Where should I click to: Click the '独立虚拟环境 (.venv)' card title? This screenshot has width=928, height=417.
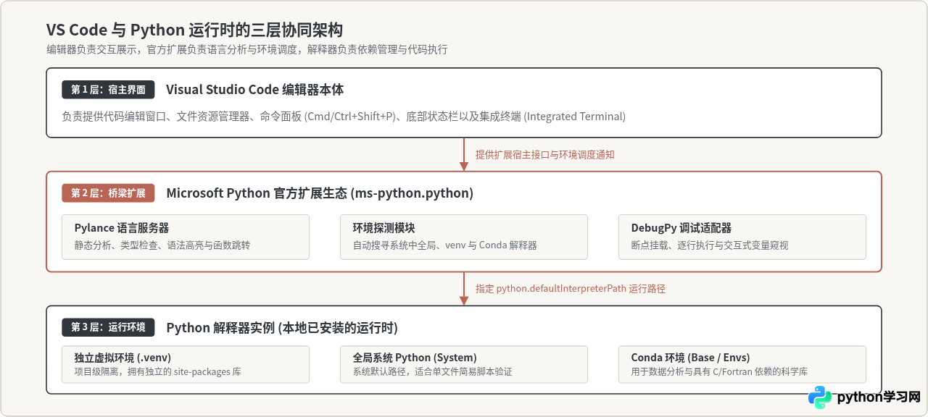123,358
